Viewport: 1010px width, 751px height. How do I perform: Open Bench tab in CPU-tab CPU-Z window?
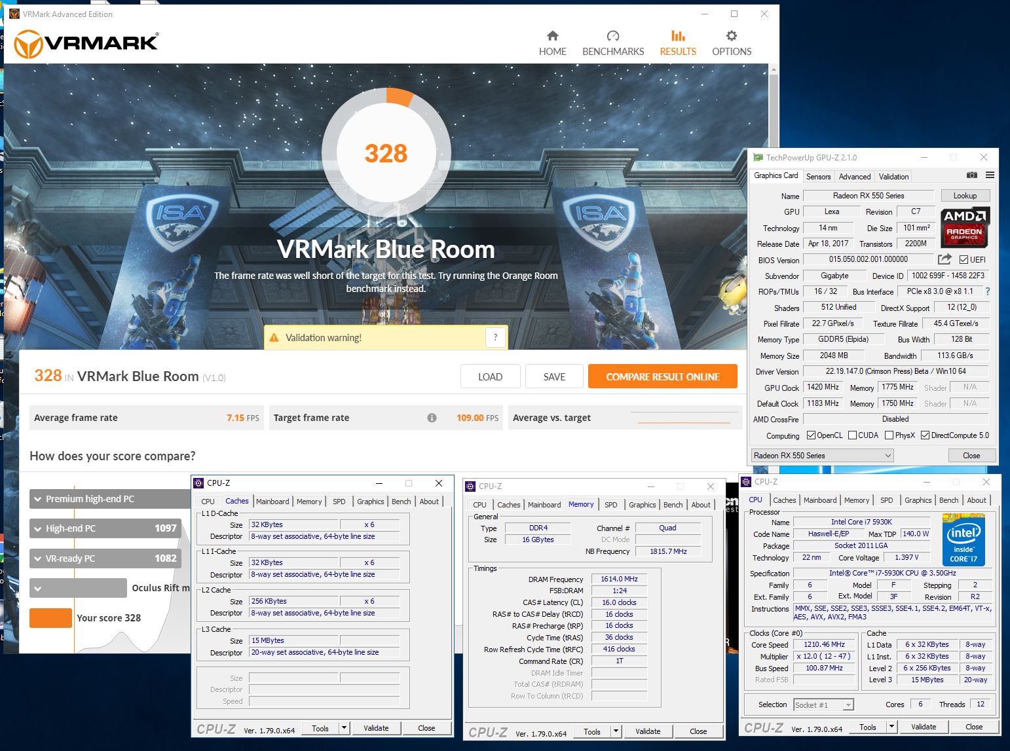tap(948, 500)
